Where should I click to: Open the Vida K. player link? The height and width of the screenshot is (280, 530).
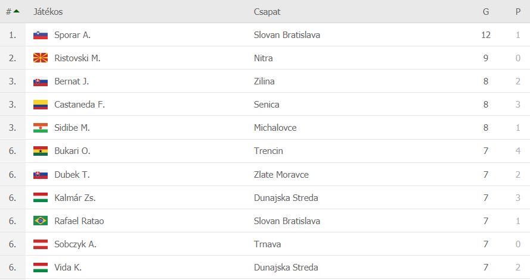click(x=68, y=267)
